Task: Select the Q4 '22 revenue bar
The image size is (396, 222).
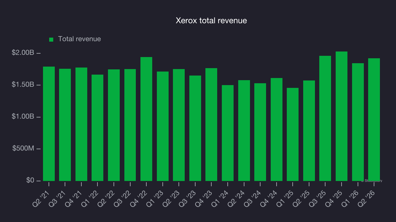Action: (x=146, y=119)
